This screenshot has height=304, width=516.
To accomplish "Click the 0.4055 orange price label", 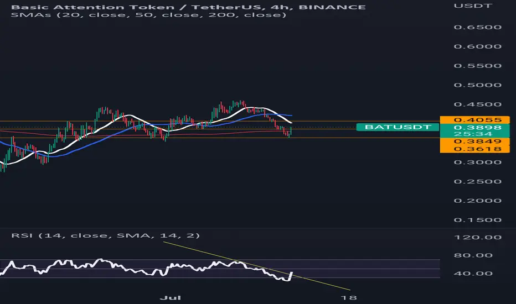I will pyautogui.click(x=475, y=119).
